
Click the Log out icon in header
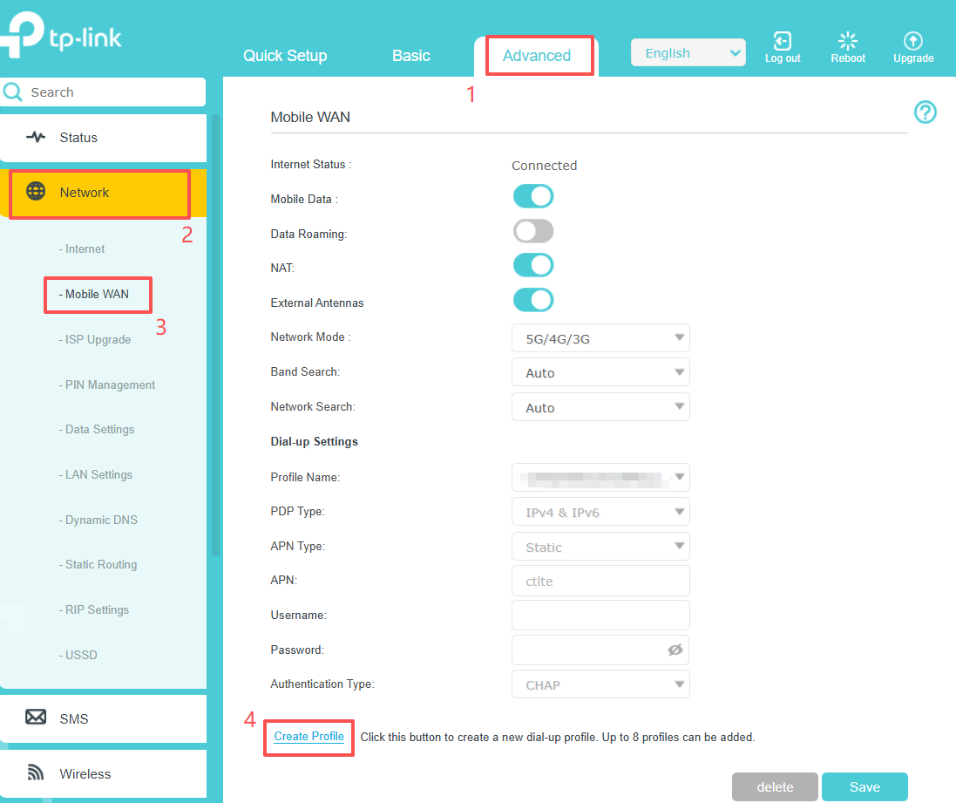(782, 39)
